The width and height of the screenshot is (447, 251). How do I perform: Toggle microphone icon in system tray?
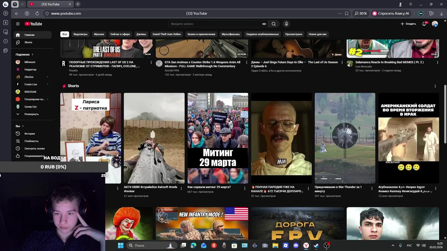click(401, 245)
